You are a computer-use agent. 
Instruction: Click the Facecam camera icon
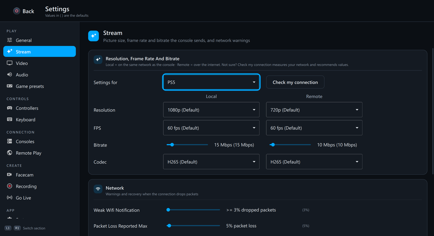tap(9, 175)
